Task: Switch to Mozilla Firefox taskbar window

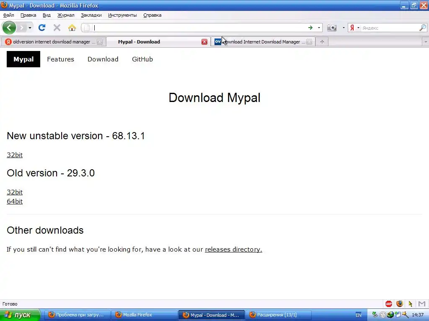Action: [x=145, y=315]
